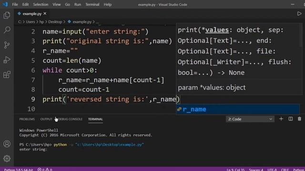The width and height of the screenshot is (305, 171).
Task: Close the example.py editor tab
Action: 45,14
